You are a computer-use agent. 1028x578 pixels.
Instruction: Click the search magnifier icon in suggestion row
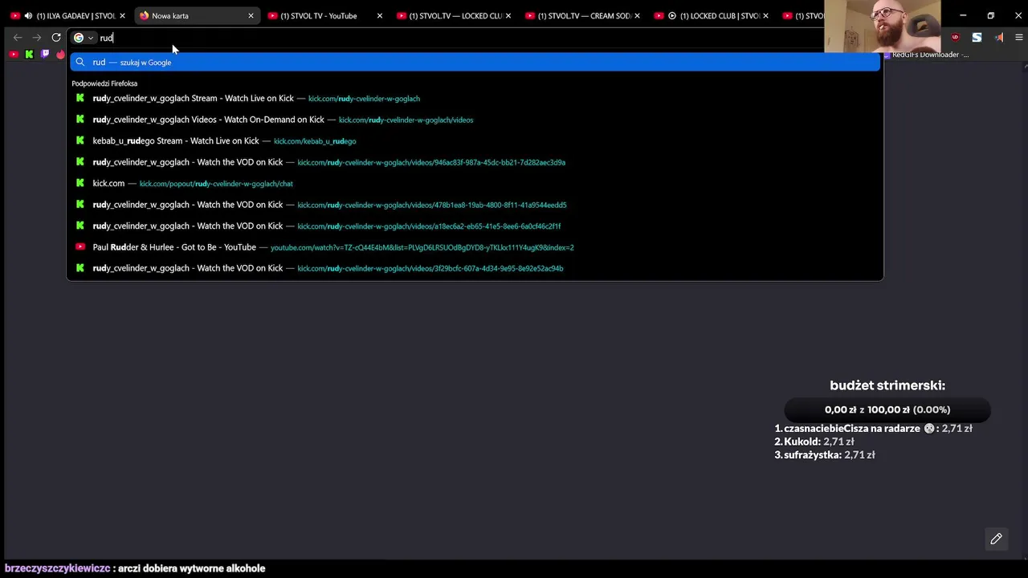tap(80, 63)
